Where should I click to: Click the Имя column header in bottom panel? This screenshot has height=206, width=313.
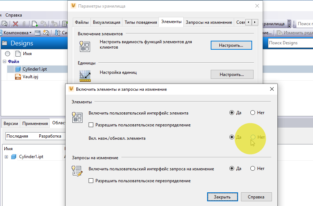pos(33,149)
